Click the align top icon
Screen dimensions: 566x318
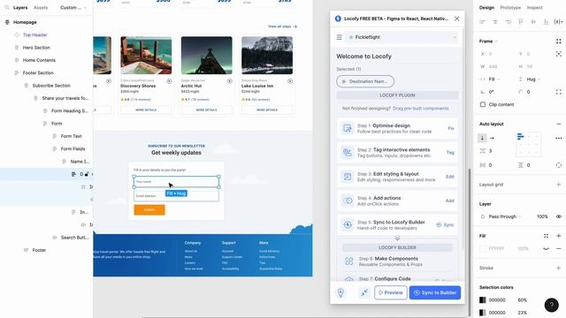click(x=521, y=22)
